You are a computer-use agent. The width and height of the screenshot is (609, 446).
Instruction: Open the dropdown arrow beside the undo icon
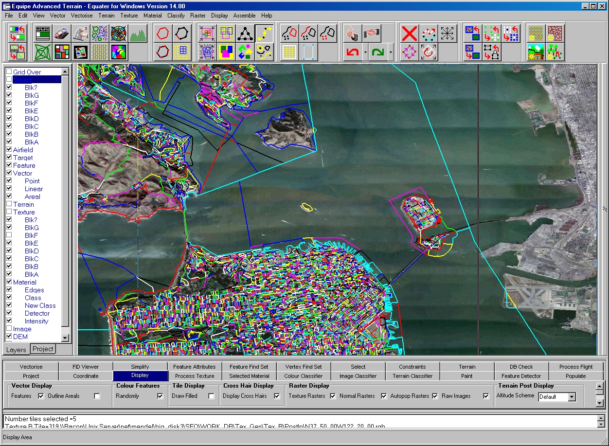point(365,52)
